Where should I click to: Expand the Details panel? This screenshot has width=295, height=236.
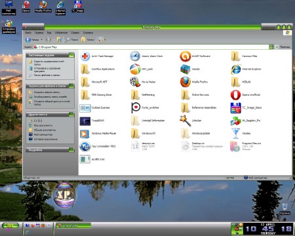71,150
